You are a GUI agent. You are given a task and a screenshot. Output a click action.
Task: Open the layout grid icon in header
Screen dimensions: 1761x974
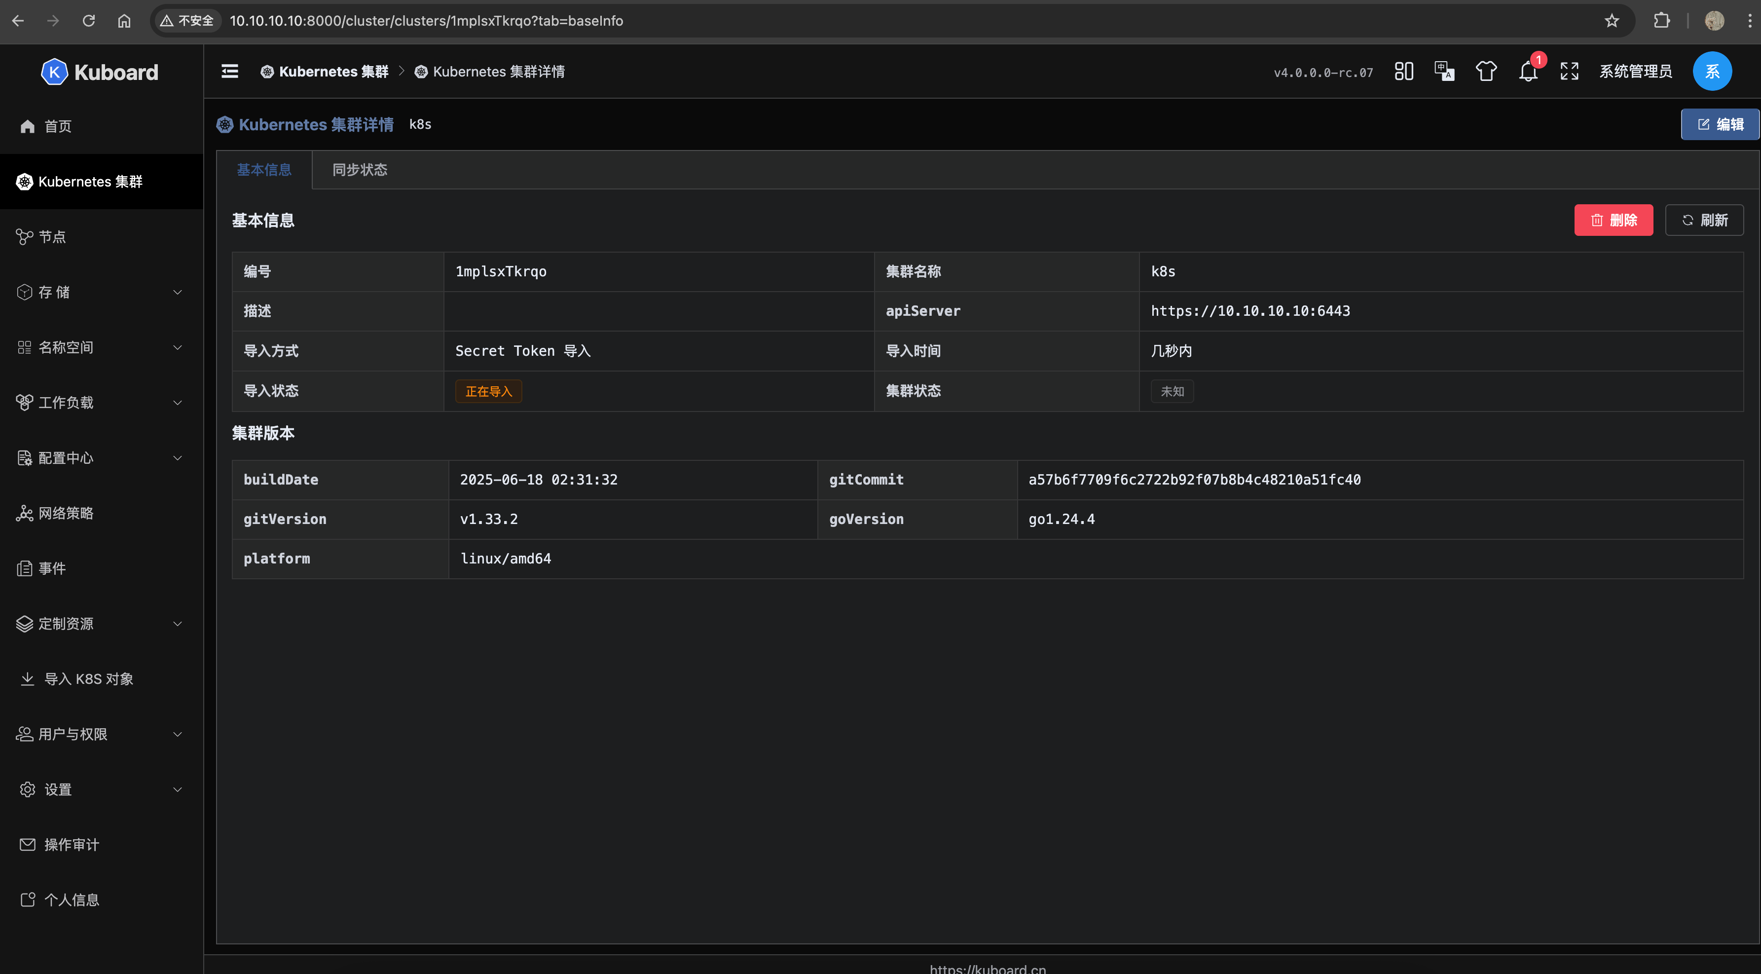(1403, 71)
